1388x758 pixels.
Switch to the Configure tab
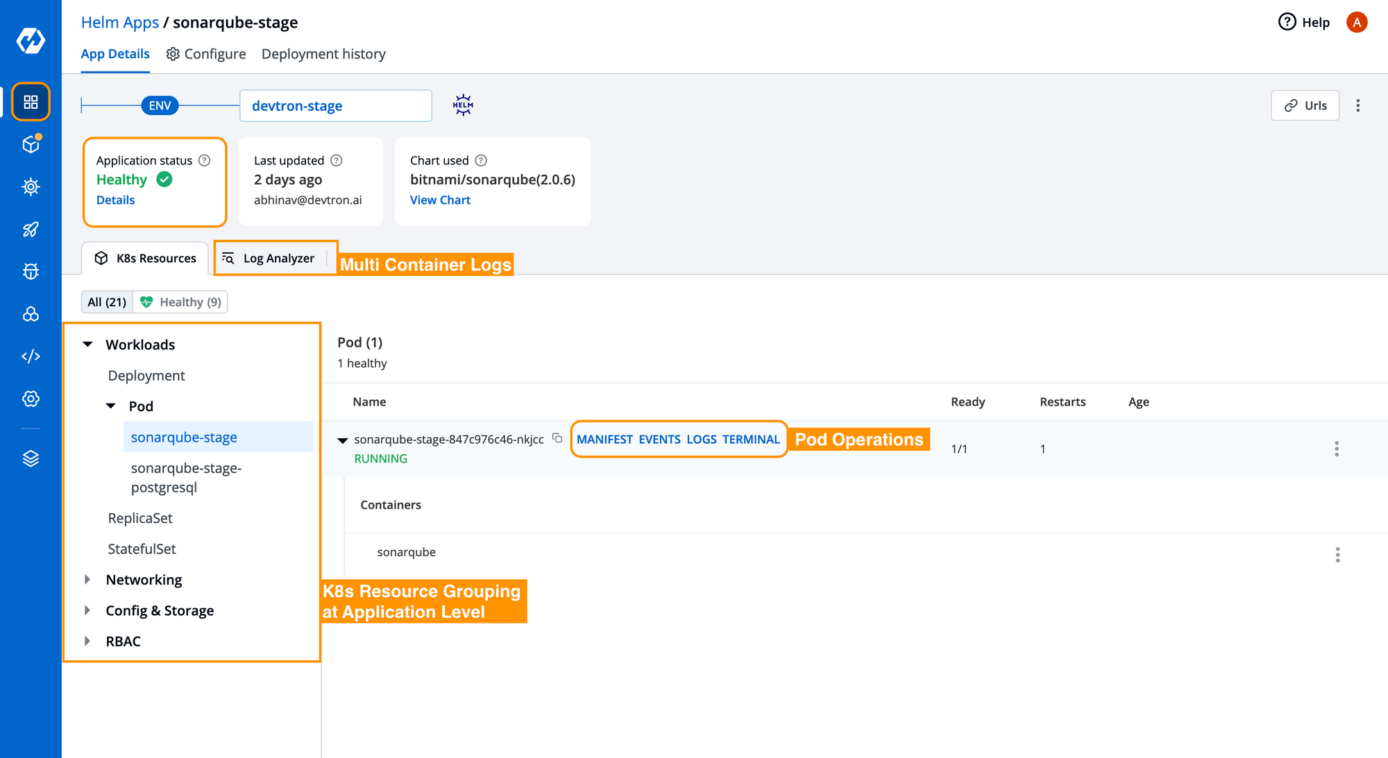[205, 53]
